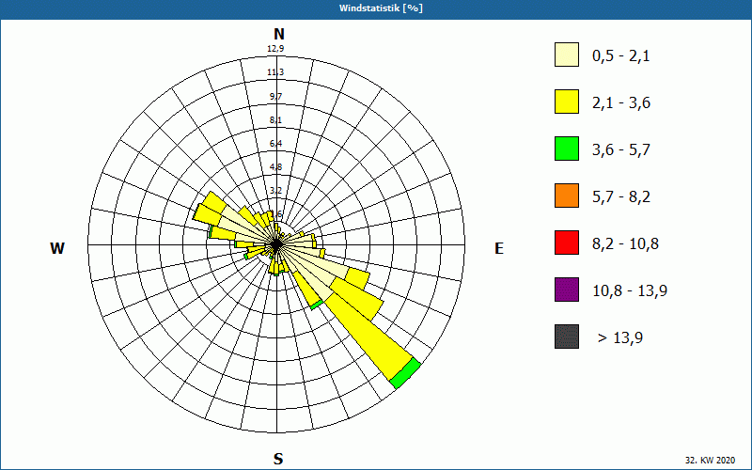Click the 11,3 axis value

coord(275,72)
